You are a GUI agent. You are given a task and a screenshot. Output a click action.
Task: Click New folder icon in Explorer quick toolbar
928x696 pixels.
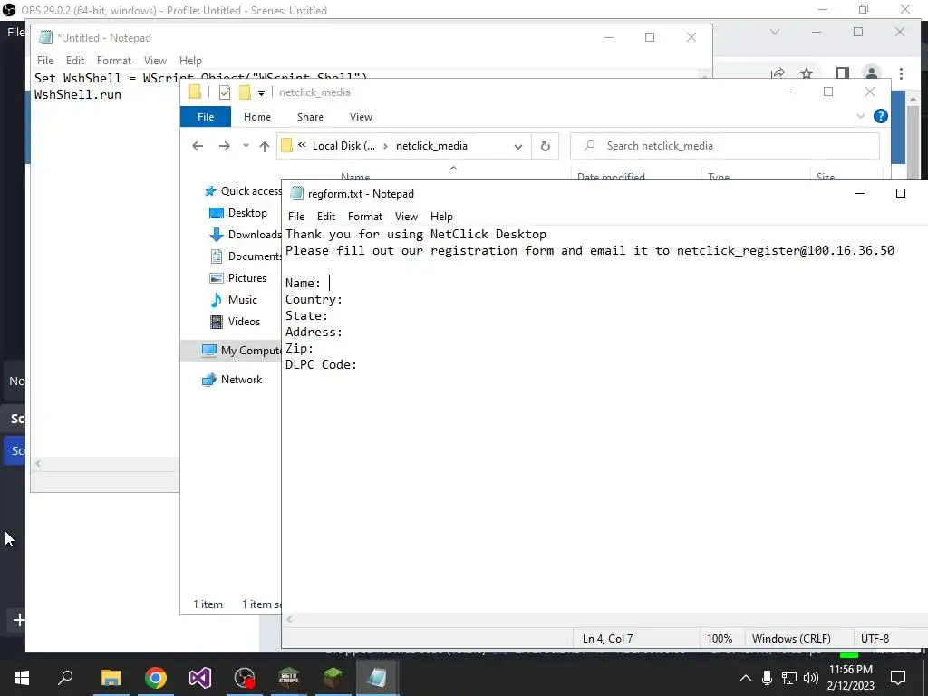coord(245,92)
